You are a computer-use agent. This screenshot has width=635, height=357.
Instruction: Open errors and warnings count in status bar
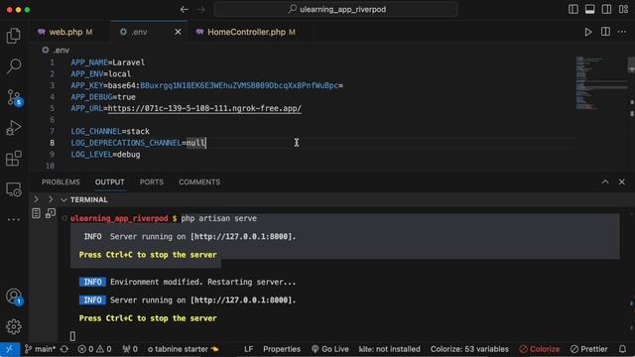pyautogui.click(x=94, y=349)
